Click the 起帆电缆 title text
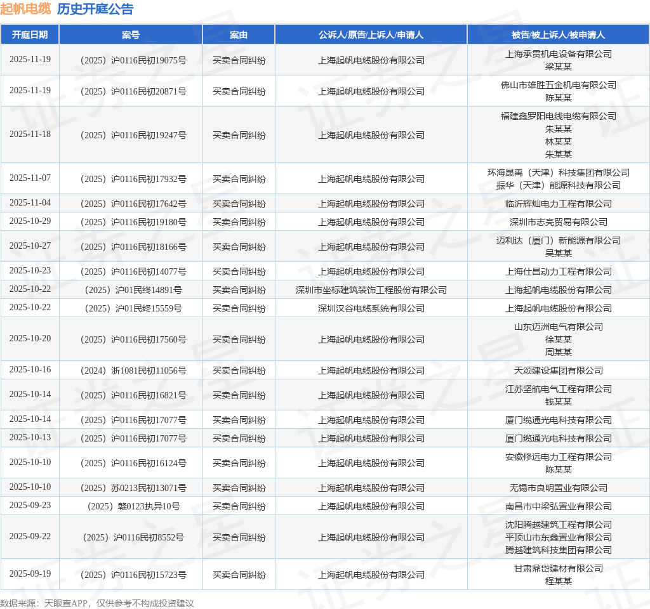Screen dimensions: 650x609 pyautogui.click(x=25, y=9)
